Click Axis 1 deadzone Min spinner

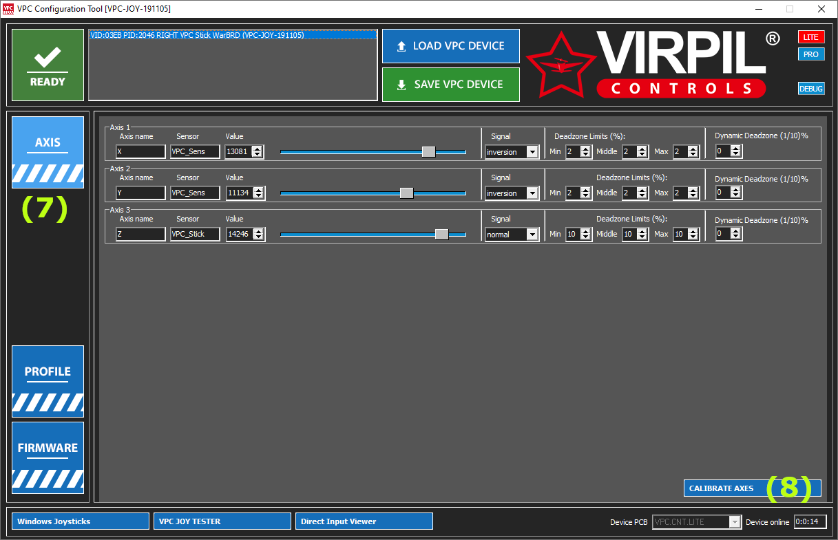pos(578,152)
